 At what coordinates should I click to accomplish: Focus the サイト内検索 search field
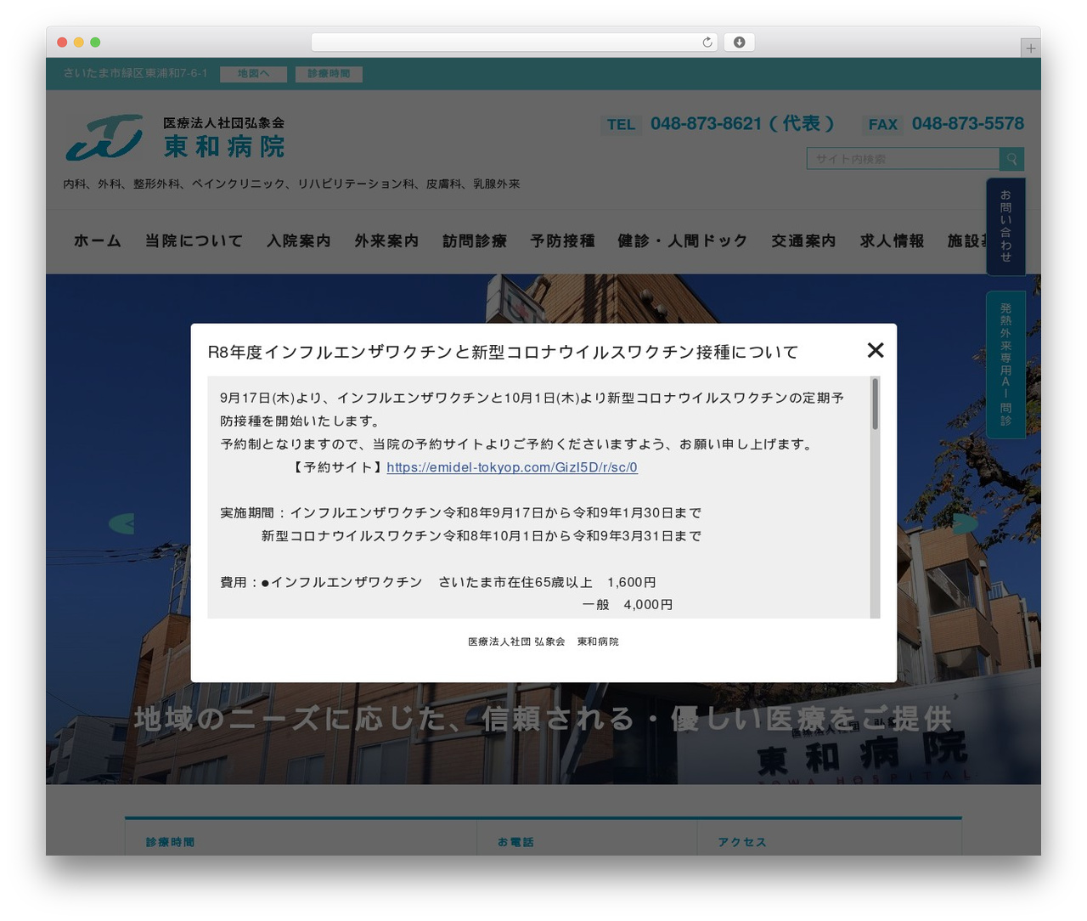[x=903, y=159]
